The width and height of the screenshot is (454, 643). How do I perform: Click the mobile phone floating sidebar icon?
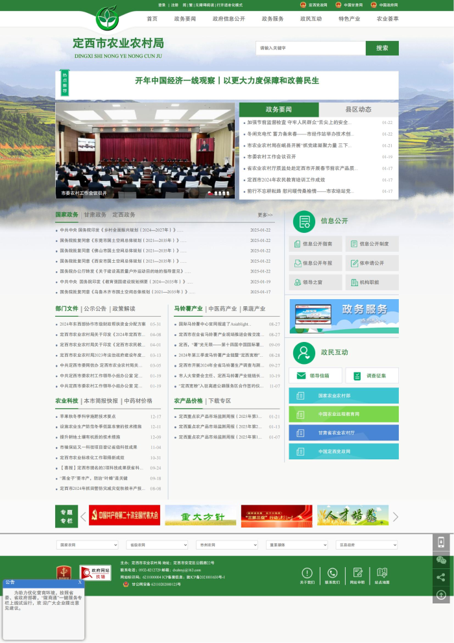coord(441,543)
